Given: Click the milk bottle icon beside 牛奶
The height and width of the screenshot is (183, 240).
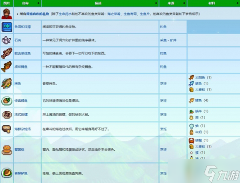Looking at the screenshot, I should point(191,132).
